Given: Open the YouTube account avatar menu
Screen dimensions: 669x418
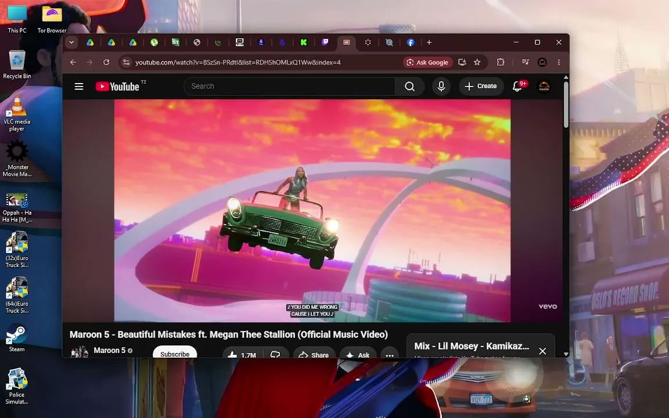Looking at the screenshot, I should 544,86.
